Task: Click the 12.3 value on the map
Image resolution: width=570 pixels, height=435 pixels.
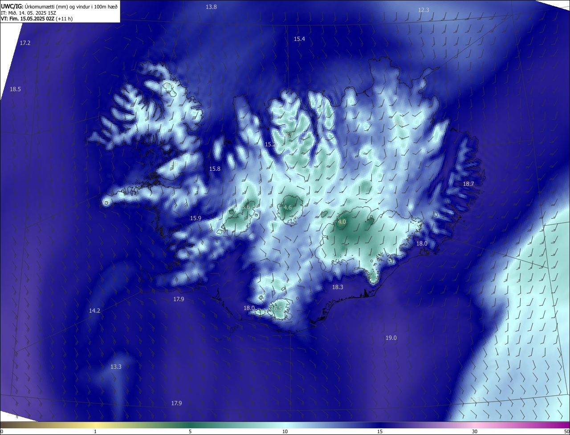Action: pos(423,10)
